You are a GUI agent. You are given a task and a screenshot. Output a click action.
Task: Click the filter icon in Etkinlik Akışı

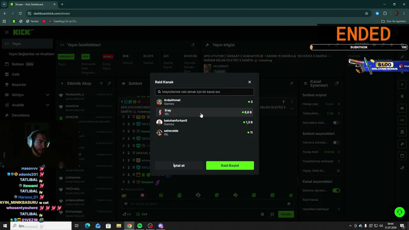click(x=101, y=83)
